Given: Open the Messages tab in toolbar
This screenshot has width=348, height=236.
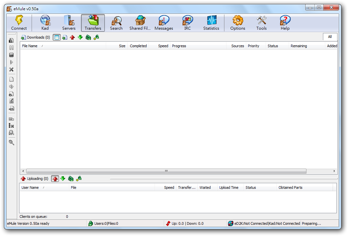Looking at the screenshot, I should point(164,22).
